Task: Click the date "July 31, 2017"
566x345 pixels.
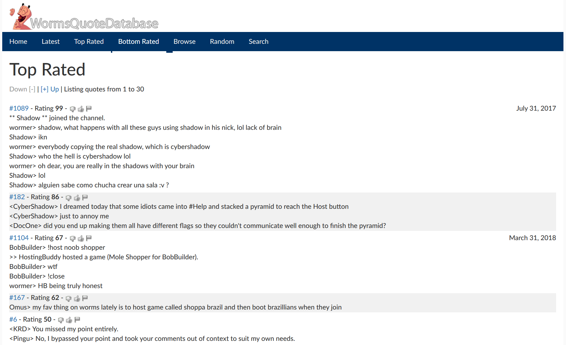Action: click(536, 108)
